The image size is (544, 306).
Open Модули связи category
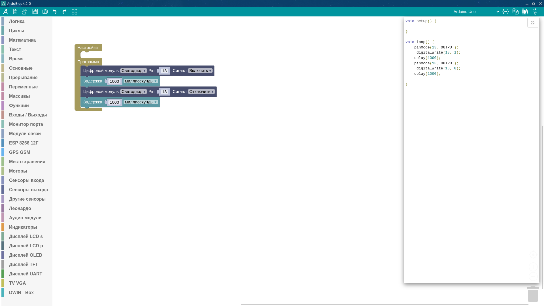27,133
